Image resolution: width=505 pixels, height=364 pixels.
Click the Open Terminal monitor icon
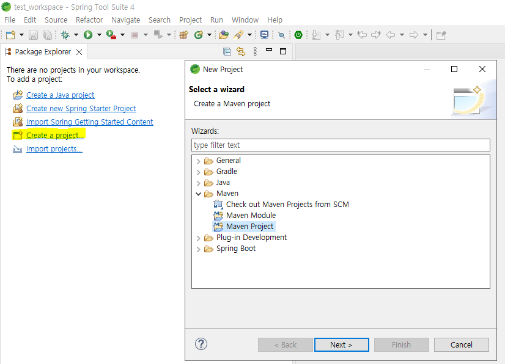(x=264, y=35)
